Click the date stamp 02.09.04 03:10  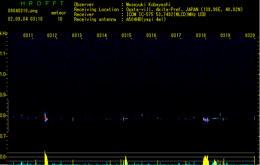coord(25,19)
